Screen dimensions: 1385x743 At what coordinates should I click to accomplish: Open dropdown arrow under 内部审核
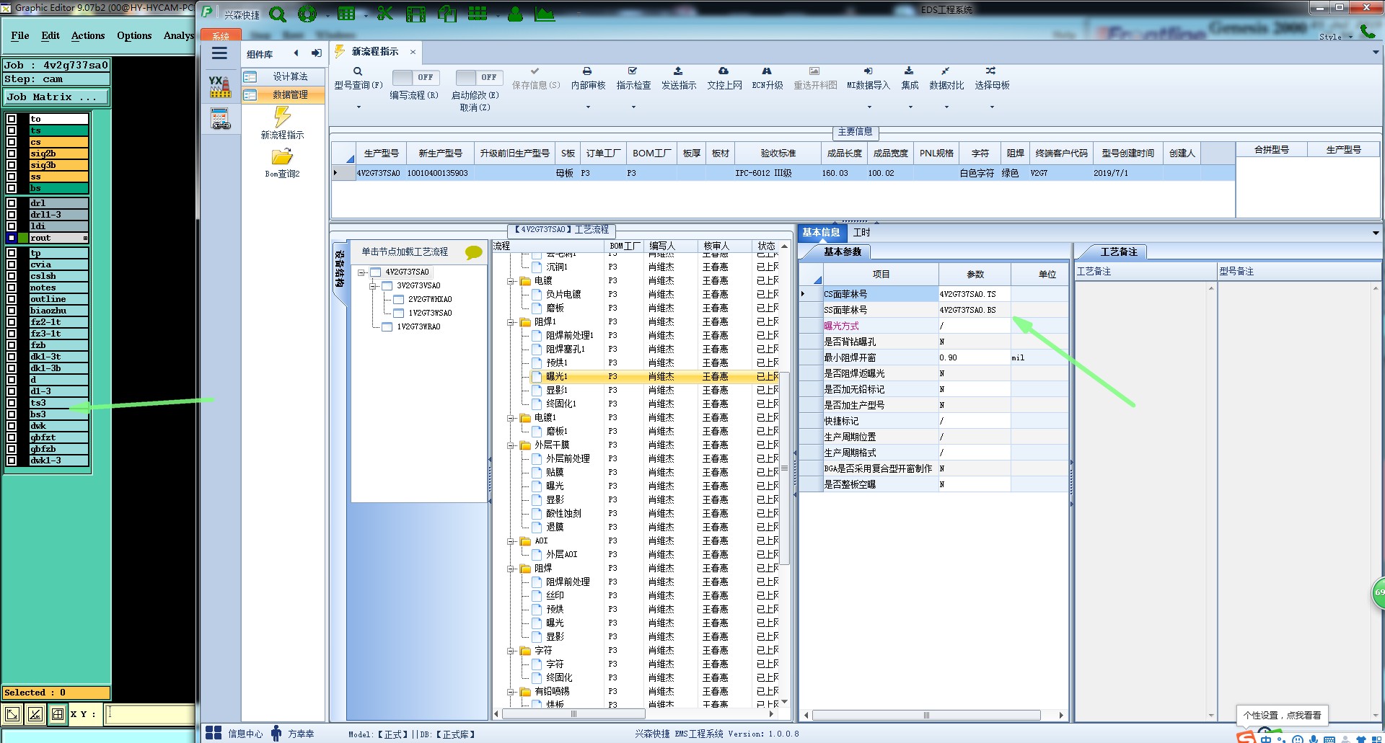pos(588,107)
